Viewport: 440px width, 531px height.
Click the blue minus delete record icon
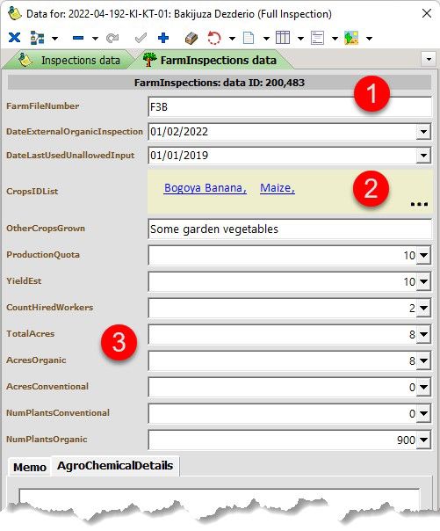(x=78, y=38)
